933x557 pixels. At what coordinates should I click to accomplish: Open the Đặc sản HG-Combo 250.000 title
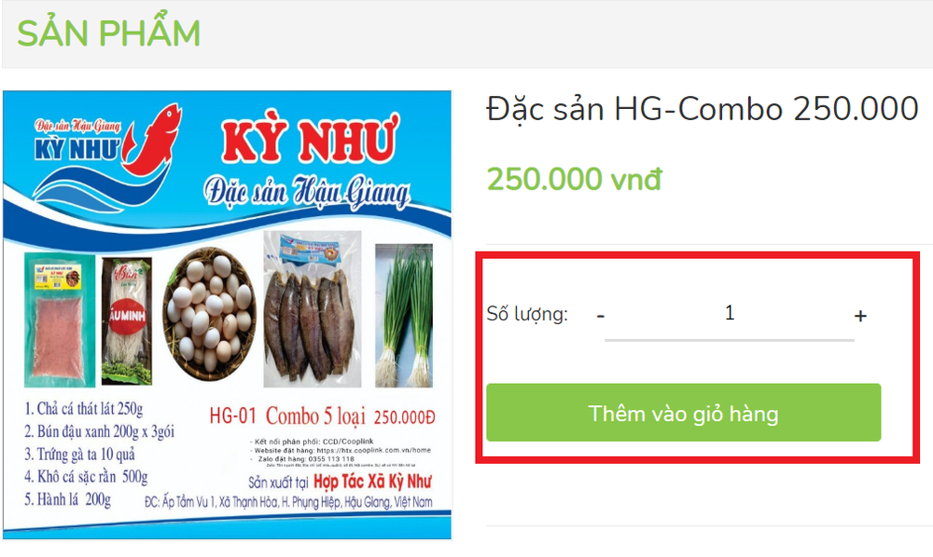click(x=703, y=109)
